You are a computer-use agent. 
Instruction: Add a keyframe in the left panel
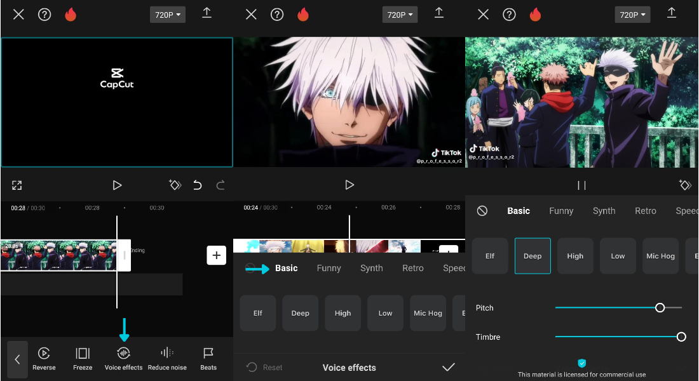tap(175, 185)
